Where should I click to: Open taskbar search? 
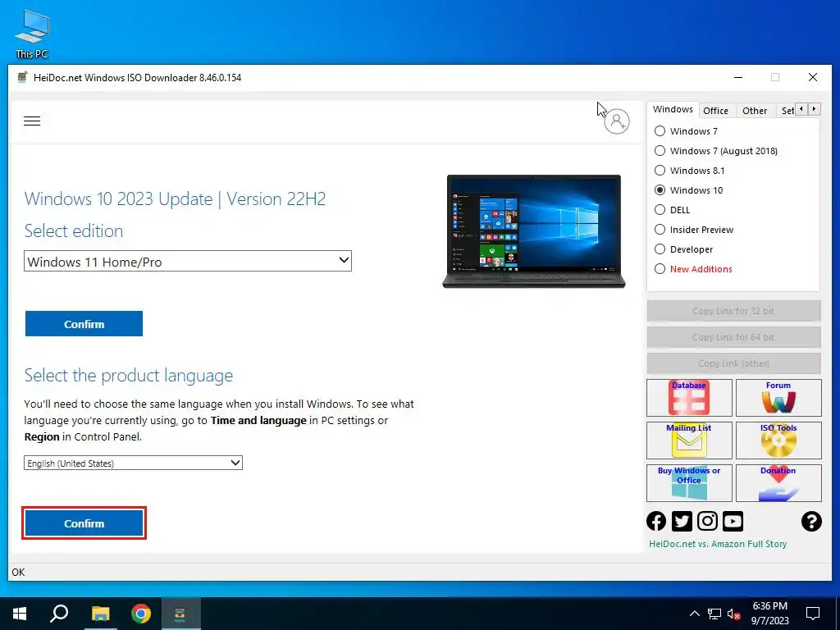(59, 614)
